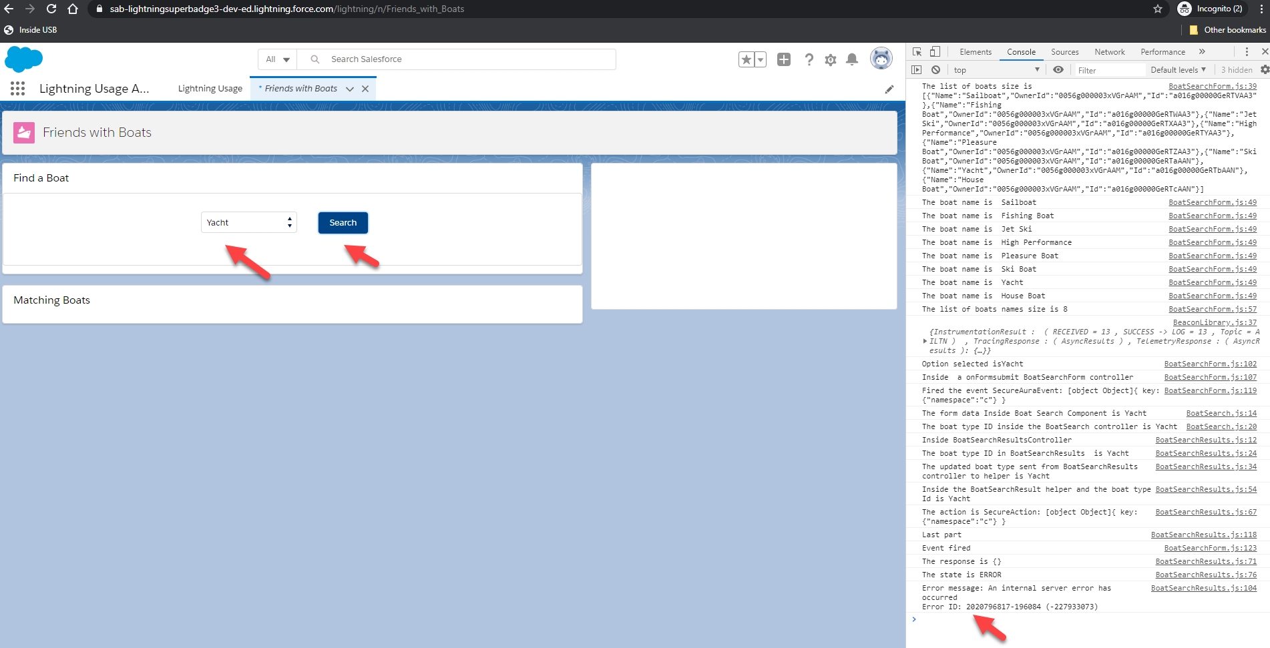Click the 'The state is ERROR' log line
This screenshot has width=1270, height=648.
pyautogui.click(x=962, y=575)
